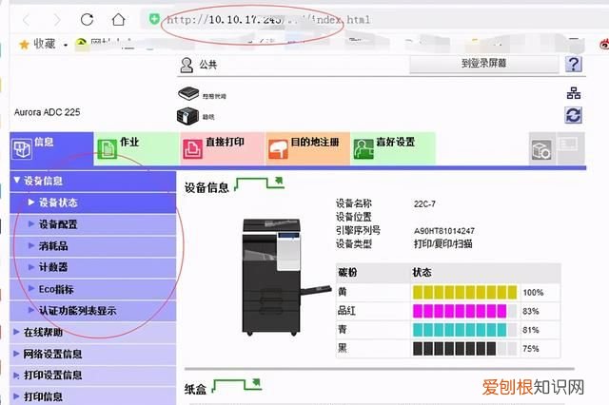Click the 100% yellow toner value
The width and height of the screenshot is (609, 405).
click(x=533, y=293)
